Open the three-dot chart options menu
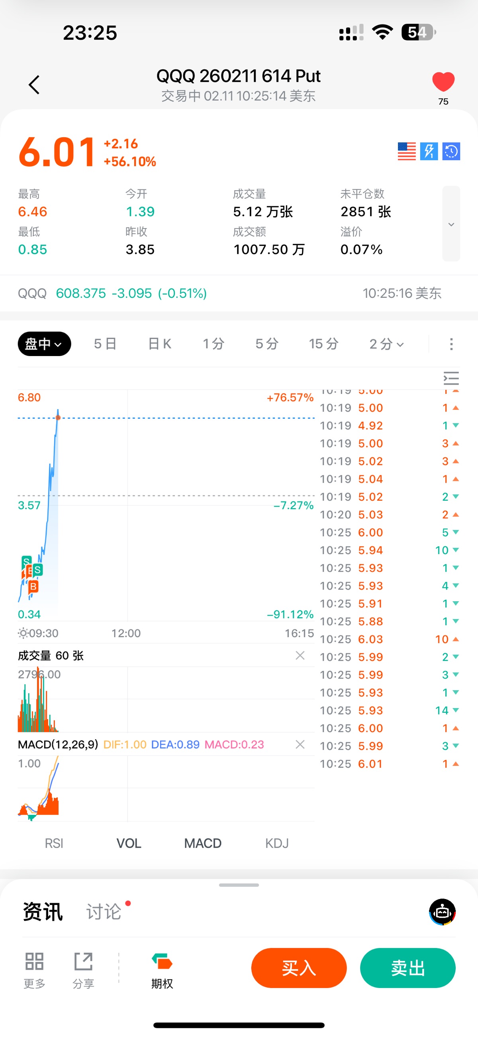The width and height of the screenshot is (478, 1037). coord(451,344)
